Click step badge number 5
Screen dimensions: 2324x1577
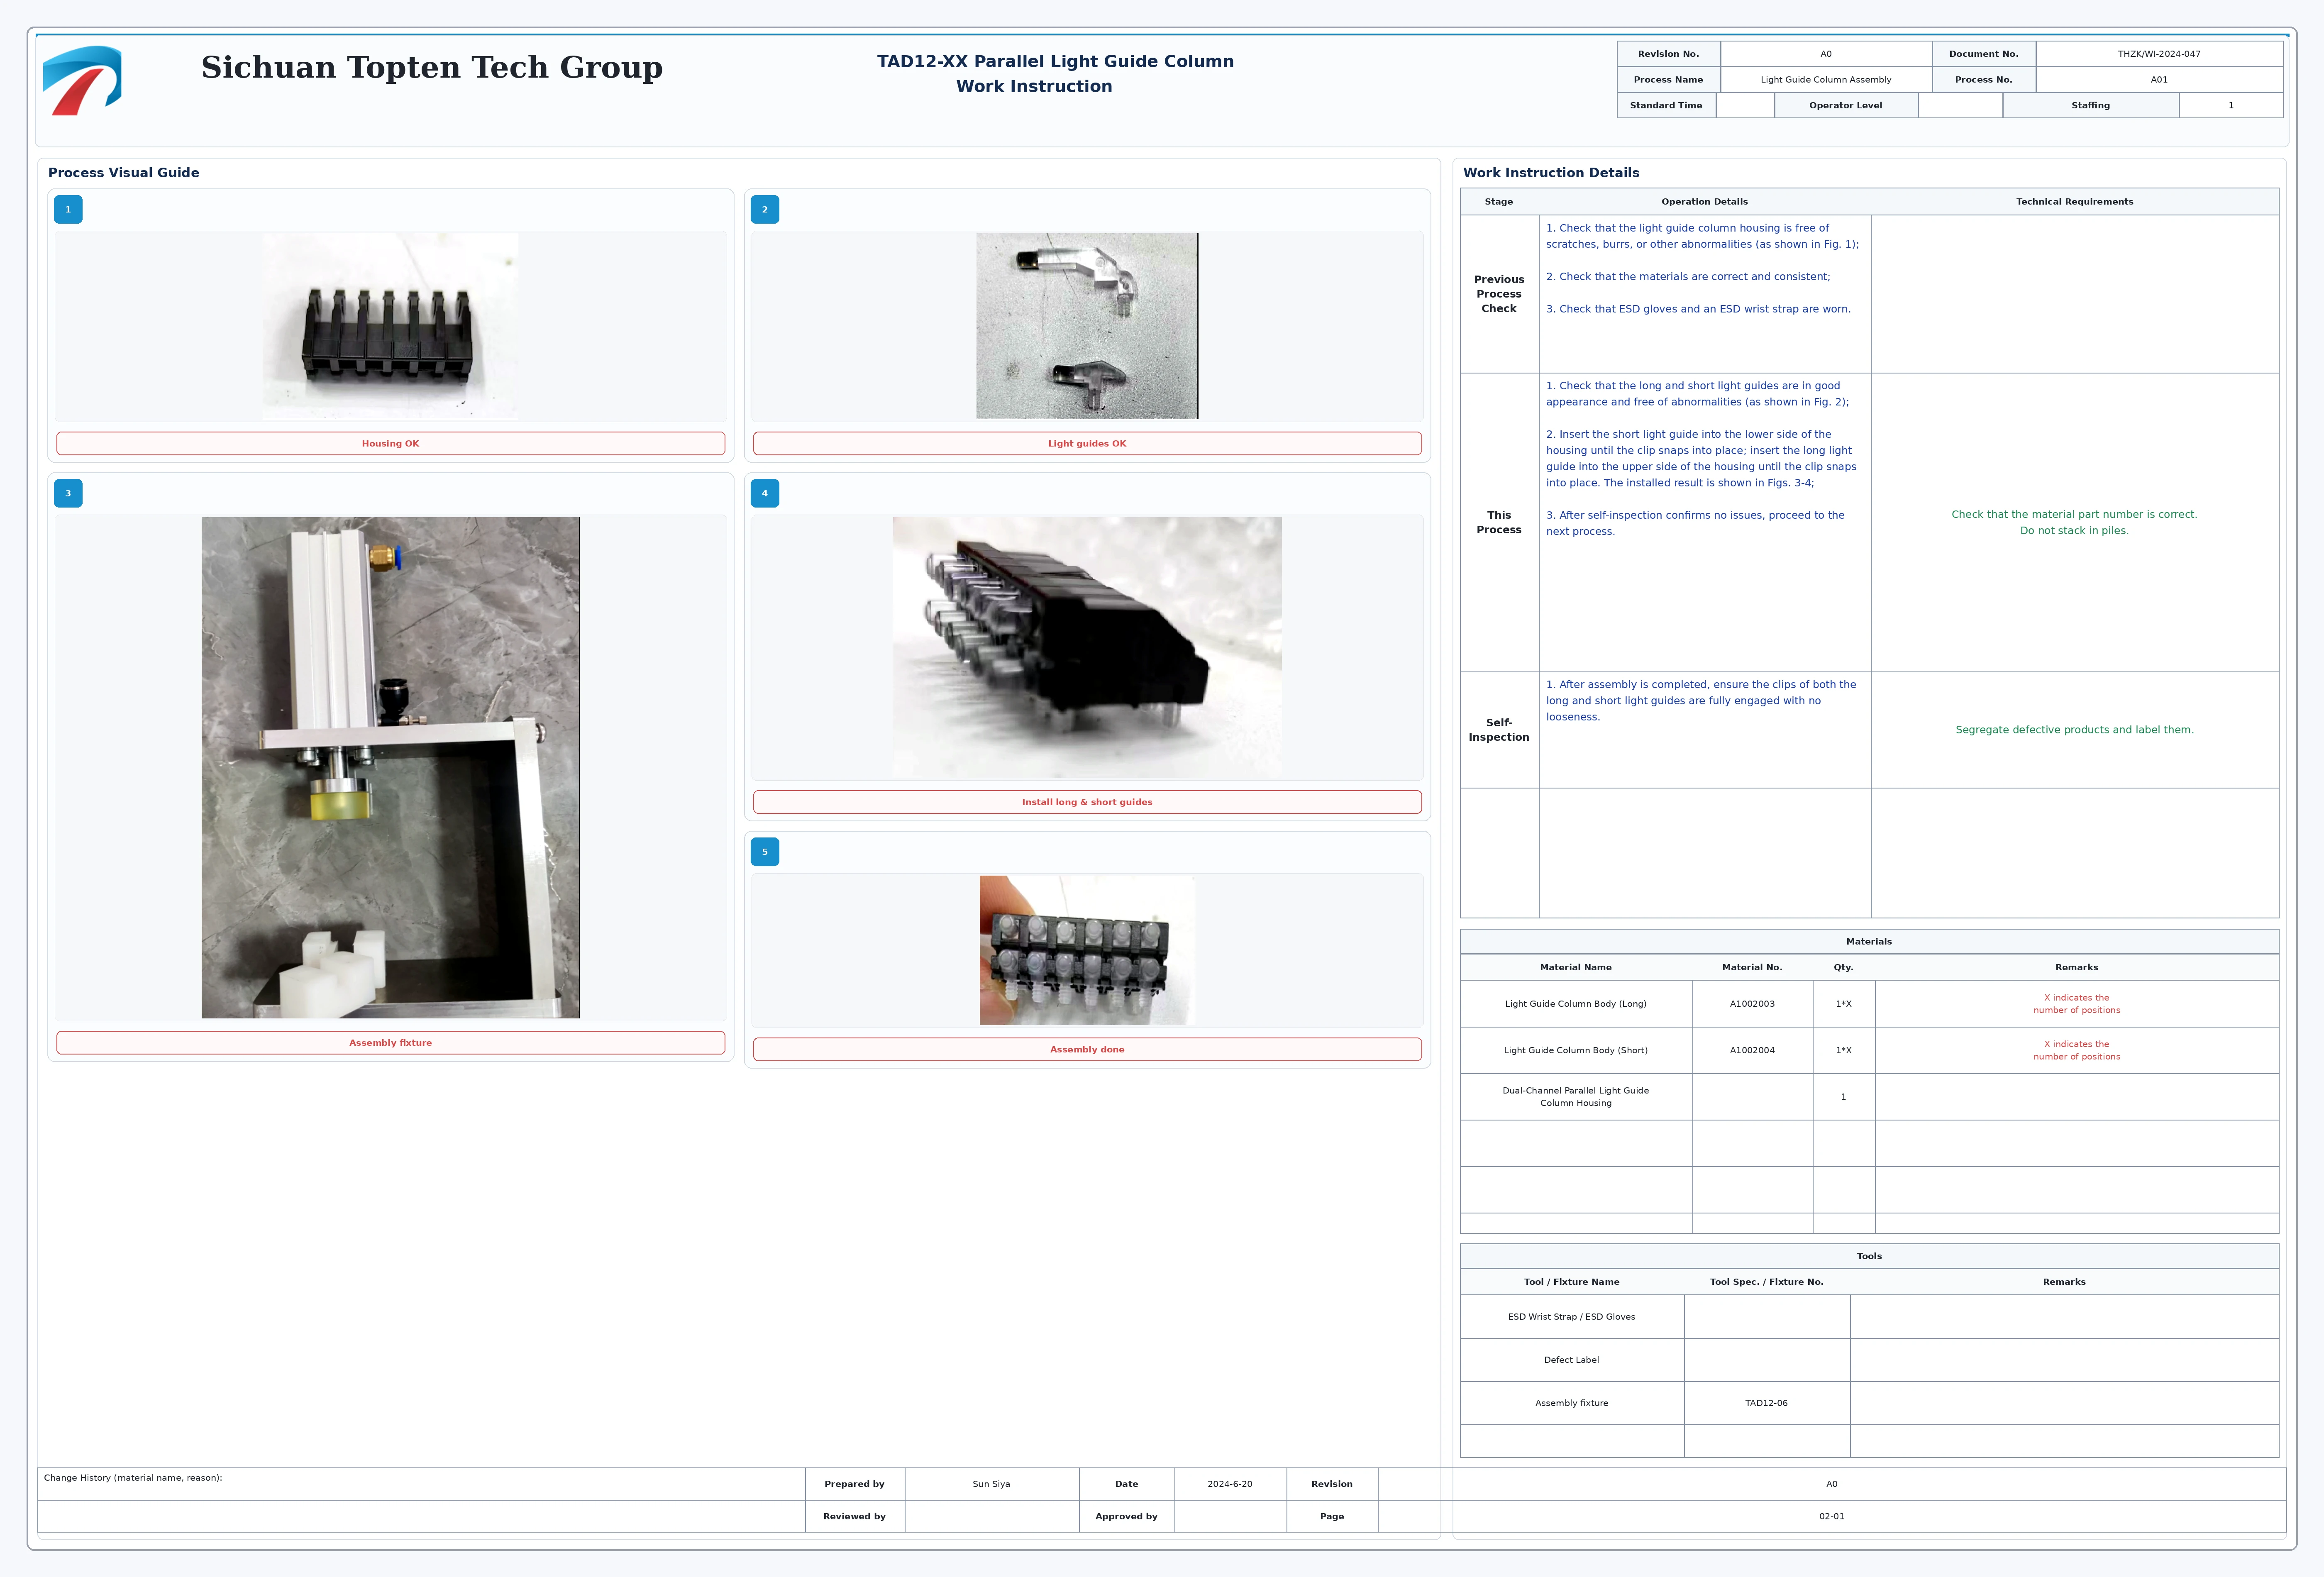(x=765, y=852)
